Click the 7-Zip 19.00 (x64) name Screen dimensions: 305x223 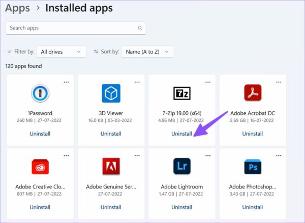(x=182, y=113)
